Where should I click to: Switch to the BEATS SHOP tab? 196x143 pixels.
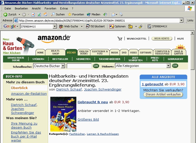coord(55,52)
